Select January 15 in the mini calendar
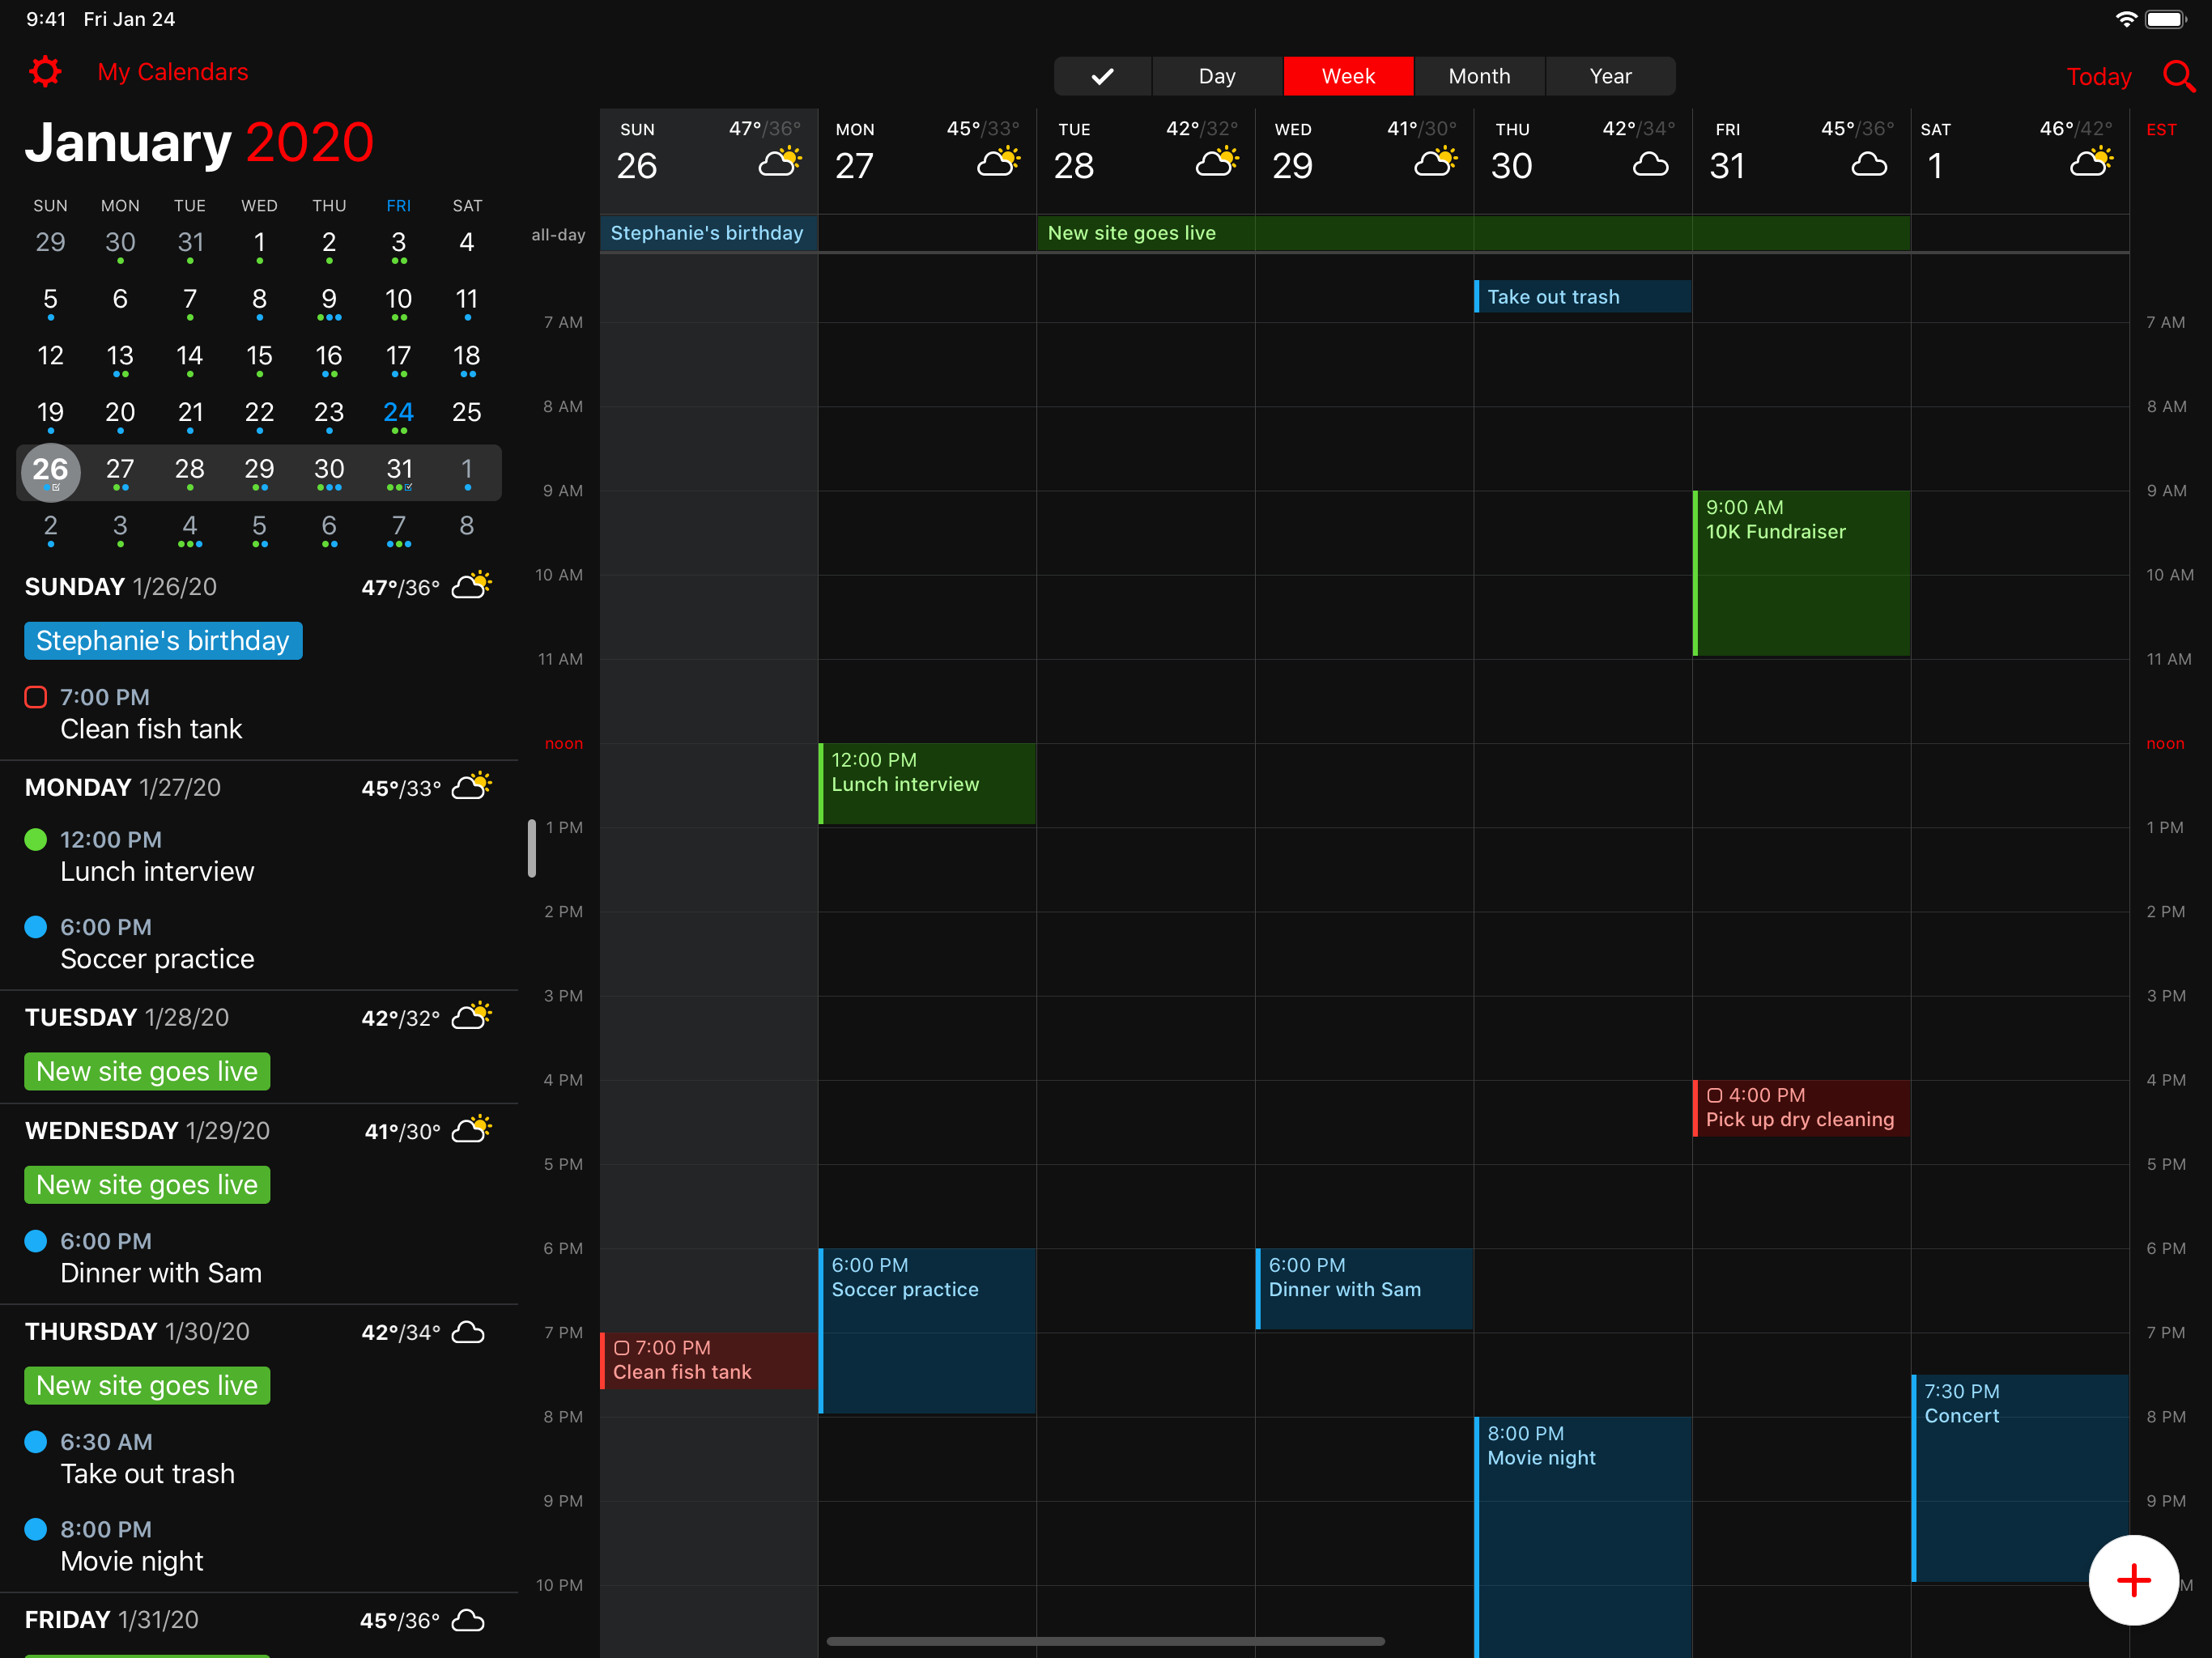Viewport: 2212px width, 1658px height. tap(259, 357)
